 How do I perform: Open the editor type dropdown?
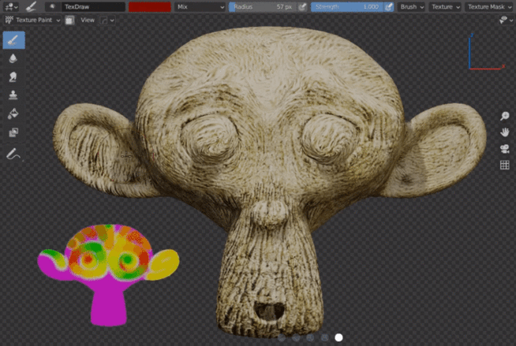point(11,6)
